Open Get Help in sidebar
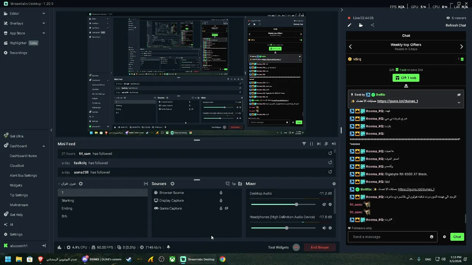This screenshot has height=265, width=472. pos(13,215)
